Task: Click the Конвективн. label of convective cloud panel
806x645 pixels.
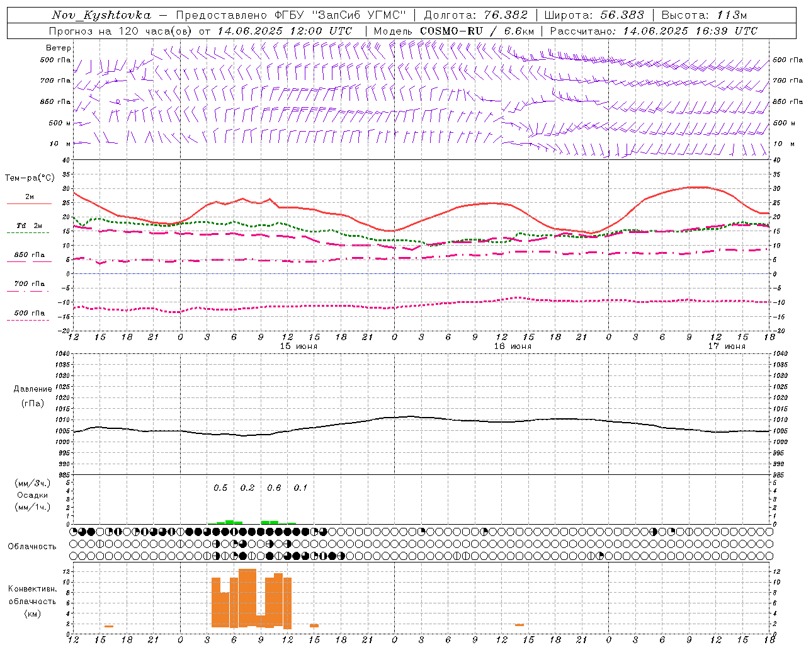Action: (x=33, y=589)
